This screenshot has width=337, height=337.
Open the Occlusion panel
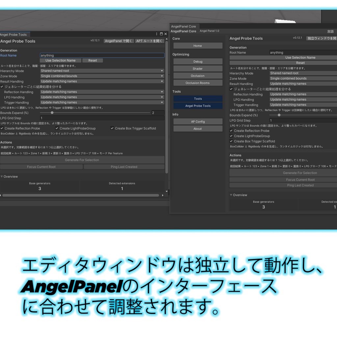(x=197, y=75)
